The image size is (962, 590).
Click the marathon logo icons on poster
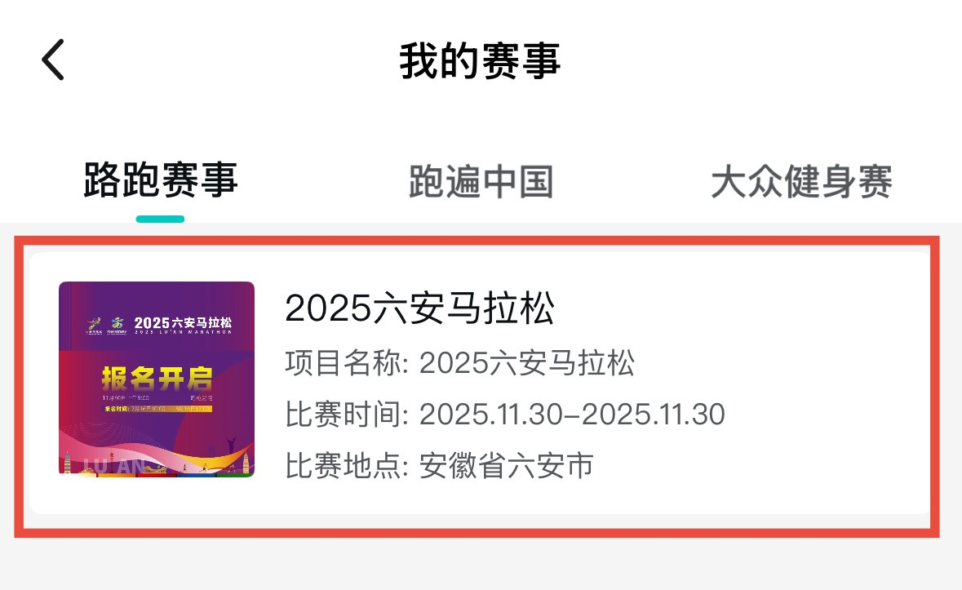point(105,326)
